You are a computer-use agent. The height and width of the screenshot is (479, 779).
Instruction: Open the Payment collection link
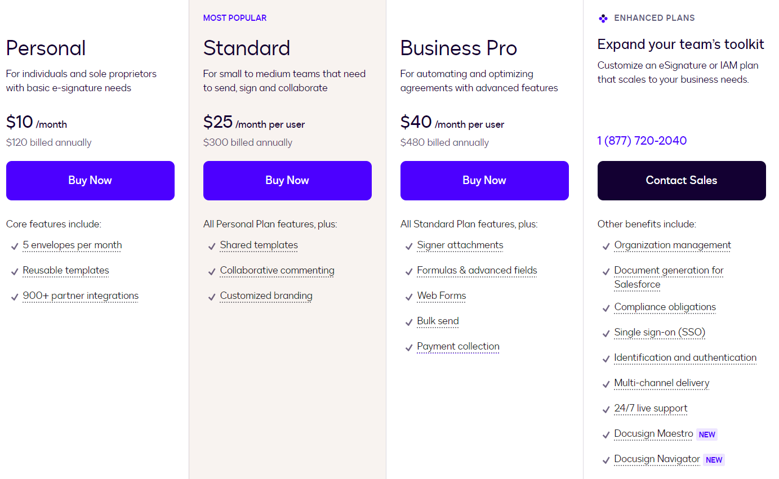pyautogui.click(x=458, y=347)
